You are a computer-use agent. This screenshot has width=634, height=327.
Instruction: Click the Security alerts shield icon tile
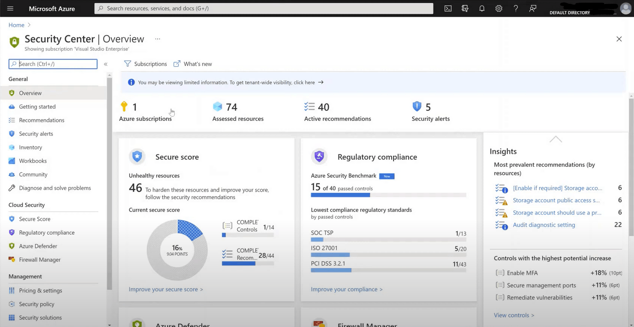tap(417, 107)
